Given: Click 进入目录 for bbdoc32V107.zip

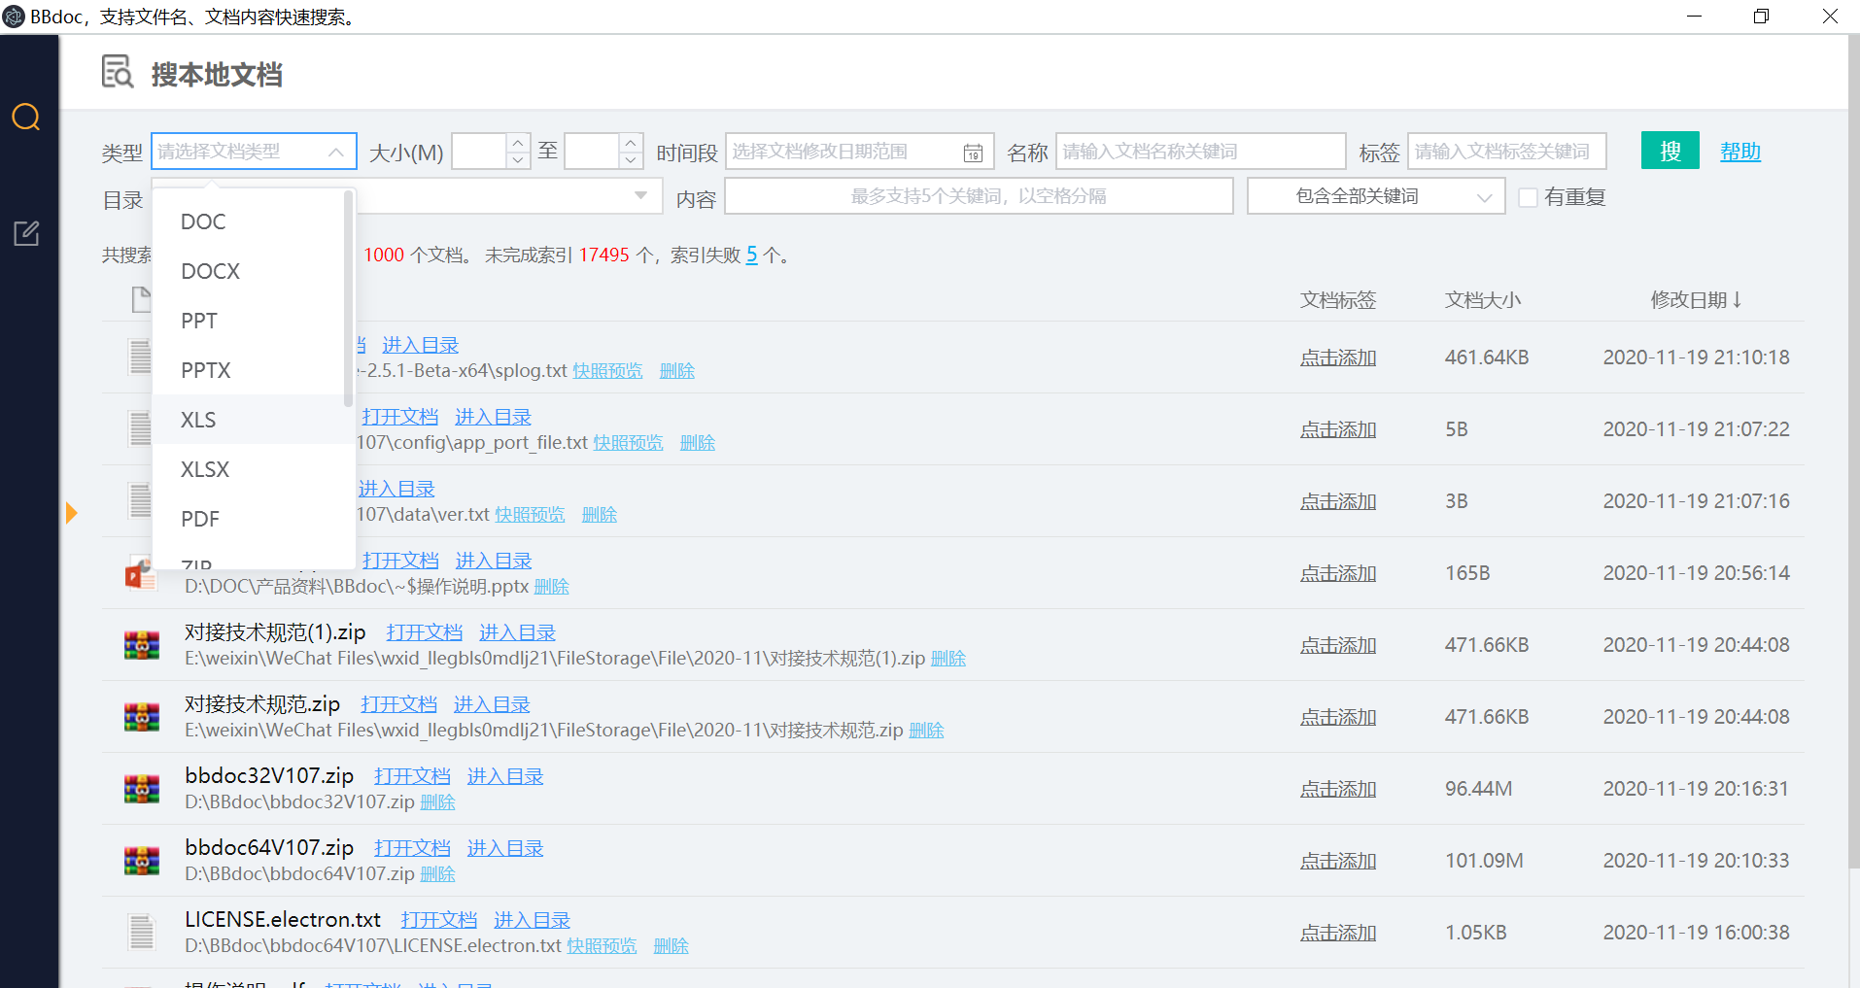Looking at the screenshot, I should pyautogui.click(x=505, y=776).
